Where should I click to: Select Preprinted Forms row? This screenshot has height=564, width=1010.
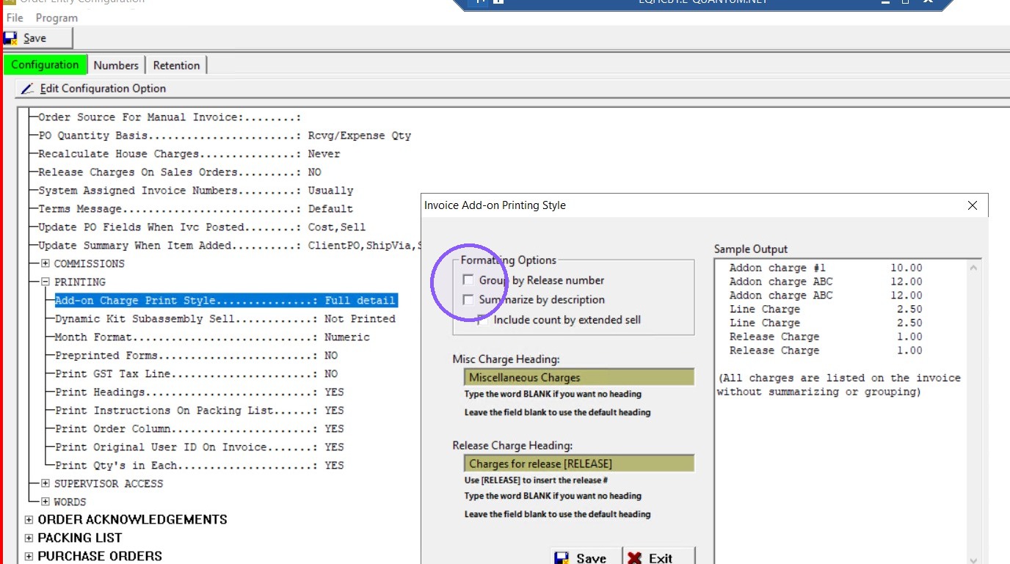(196, 356)
